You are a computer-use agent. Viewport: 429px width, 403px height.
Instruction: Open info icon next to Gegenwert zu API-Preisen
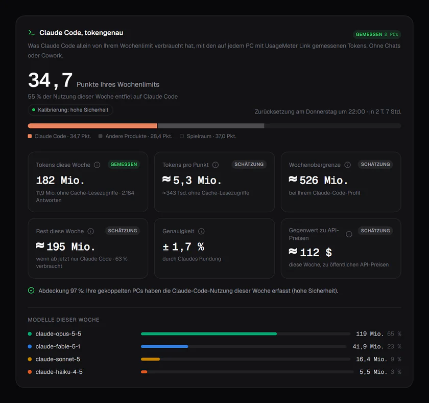point(349,234)
